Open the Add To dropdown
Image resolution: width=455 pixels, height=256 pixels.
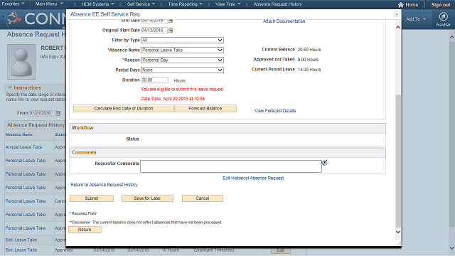415,19
